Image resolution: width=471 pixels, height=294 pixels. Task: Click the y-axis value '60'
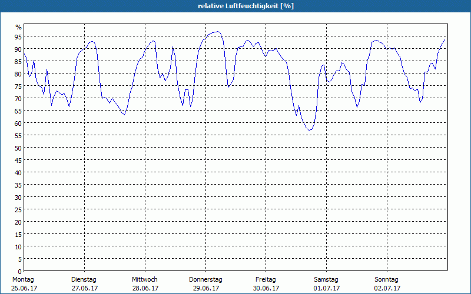(18, 123)
